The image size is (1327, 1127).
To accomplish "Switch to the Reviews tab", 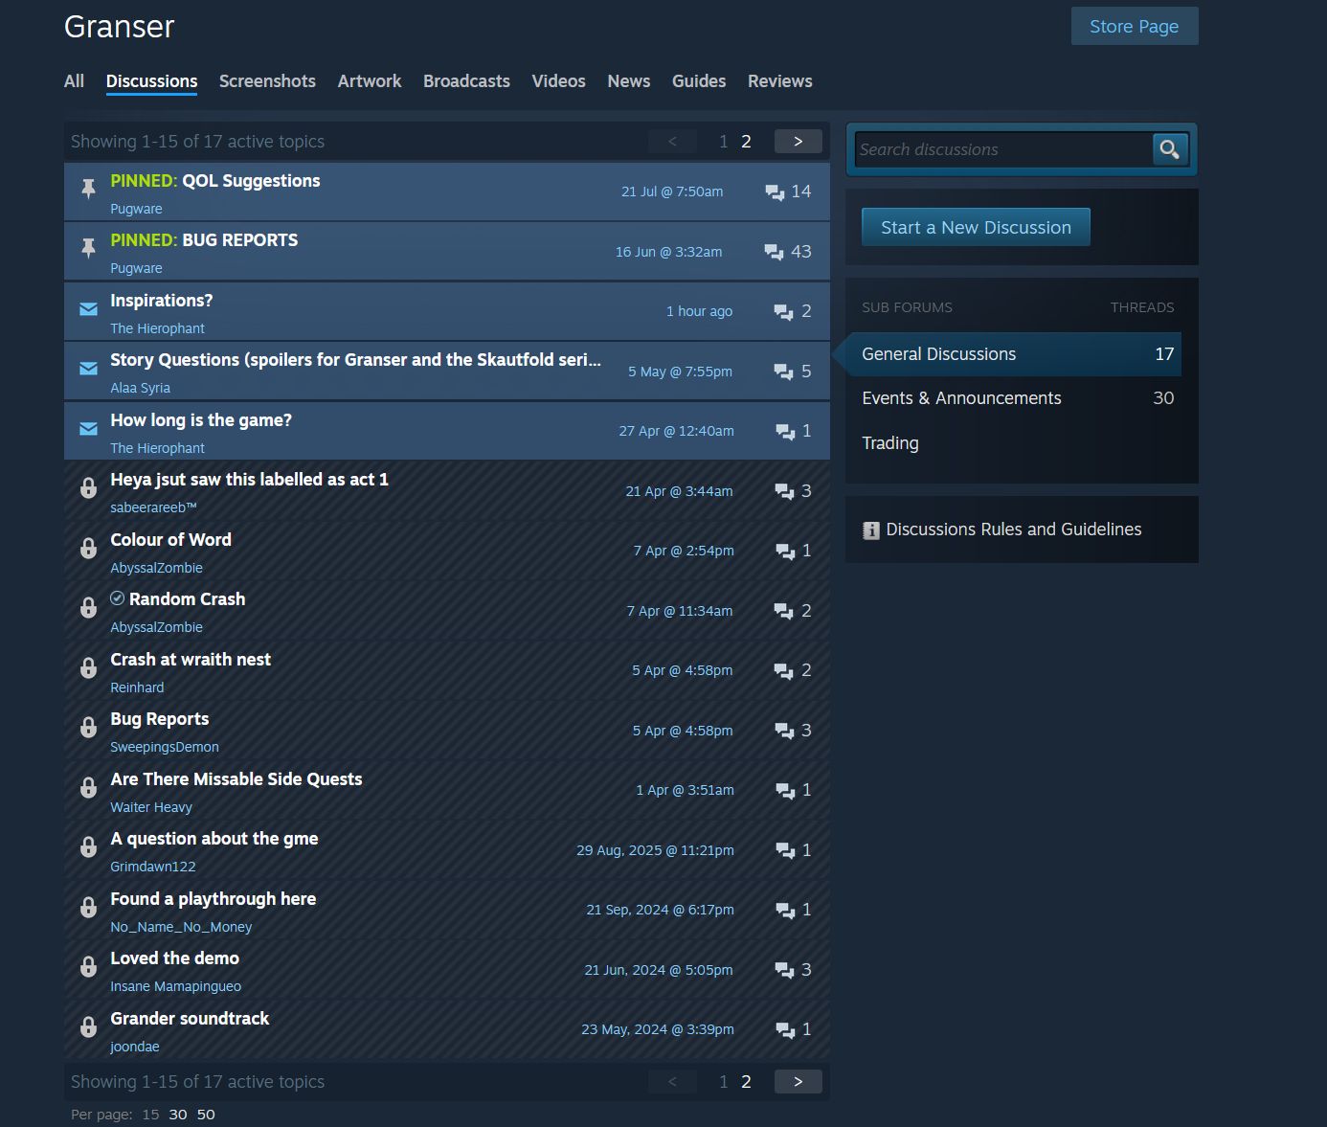I will click(x=780, y=81).
